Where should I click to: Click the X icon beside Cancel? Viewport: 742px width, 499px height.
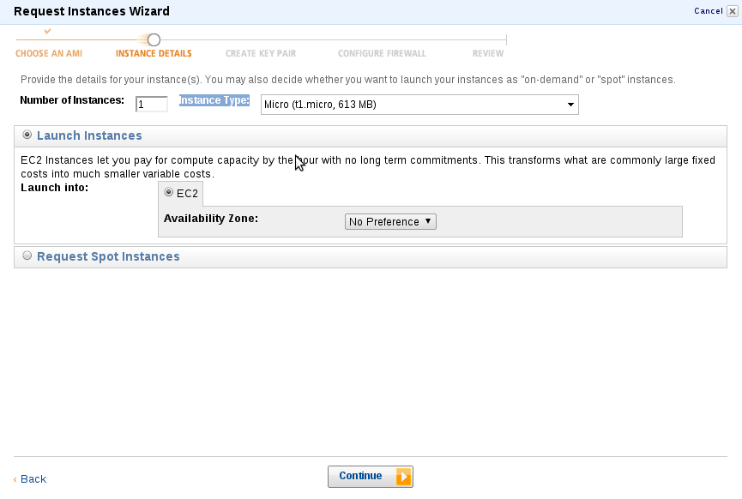pyautogui.click(x=732, y=11)
